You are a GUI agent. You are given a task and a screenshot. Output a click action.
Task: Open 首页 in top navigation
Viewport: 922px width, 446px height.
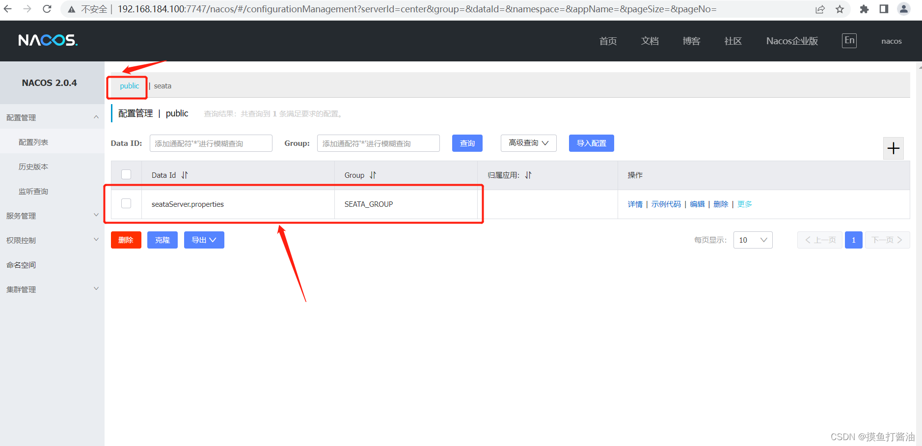point(608,41)
